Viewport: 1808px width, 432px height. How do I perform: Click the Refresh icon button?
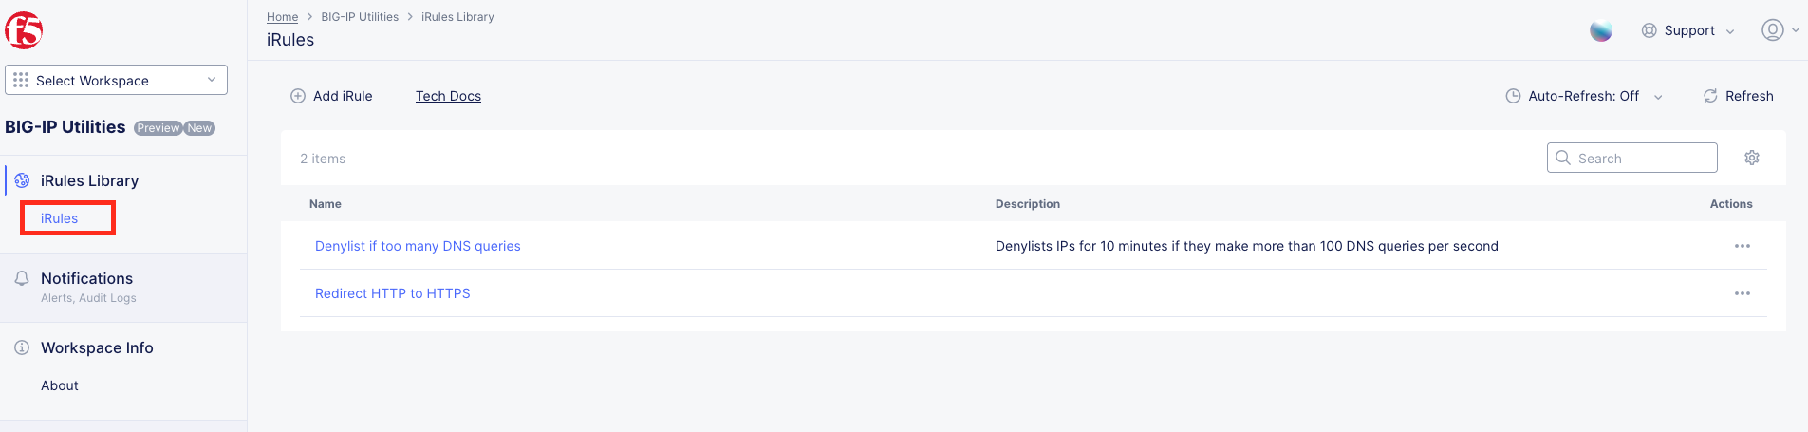pos(1710,96)
